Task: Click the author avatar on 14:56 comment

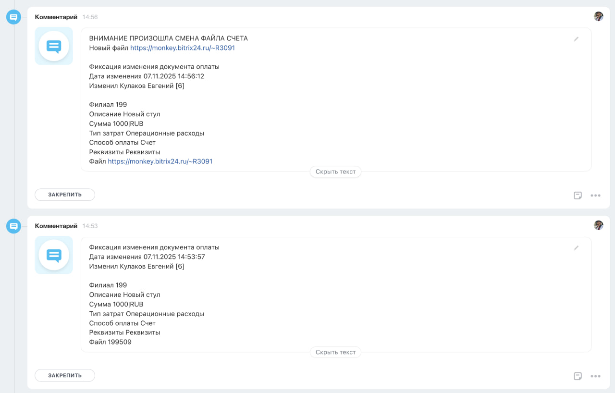Action: click(598, 16)
